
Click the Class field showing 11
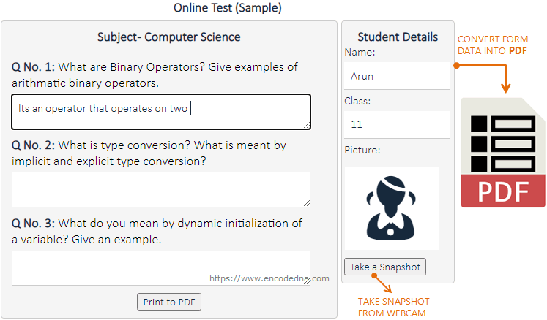coord(397,124)
